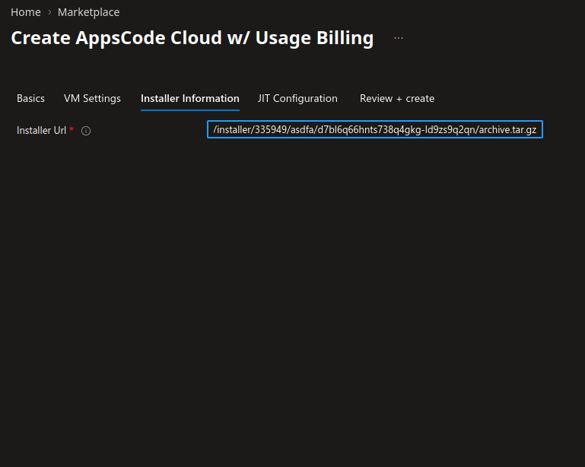Place cursor at archive.tar.gz in the URL

point(507,130)
